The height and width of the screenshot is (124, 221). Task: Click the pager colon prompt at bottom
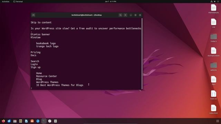(31, 88)
